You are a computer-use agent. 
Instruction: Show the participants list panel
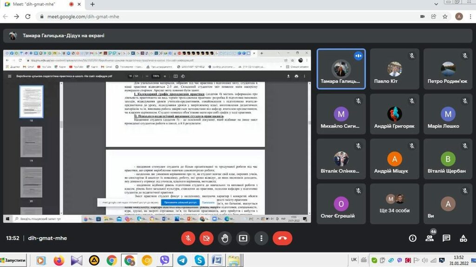(x=430, y=238)
